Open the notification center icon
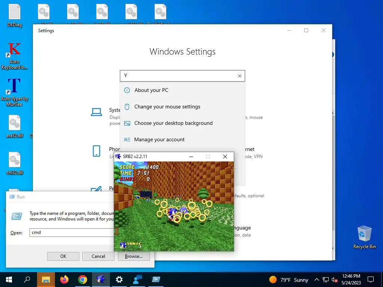The width and height of the screenshot is (383, 287). point(371,280)
